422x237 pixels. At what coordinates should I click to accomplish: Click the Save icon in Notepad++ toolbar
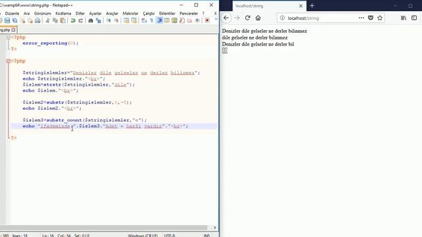pos(7,20)
